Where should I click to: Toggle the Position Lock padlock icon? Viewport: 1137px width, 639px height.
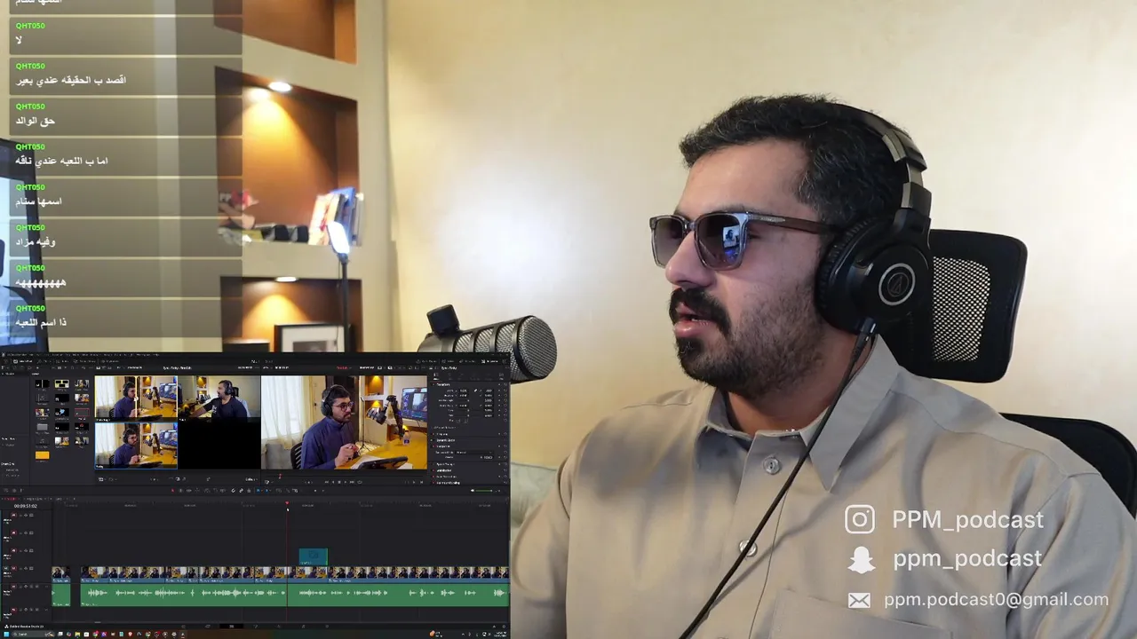pos(249,491)
